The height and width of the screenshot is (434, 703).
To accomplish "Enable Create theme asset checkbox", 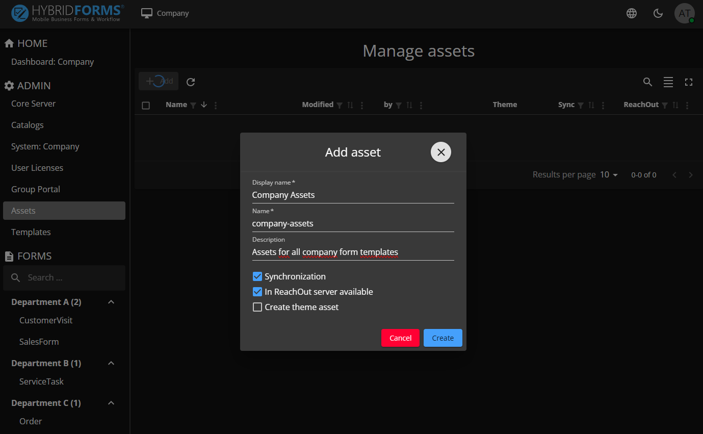I will 257,307.
